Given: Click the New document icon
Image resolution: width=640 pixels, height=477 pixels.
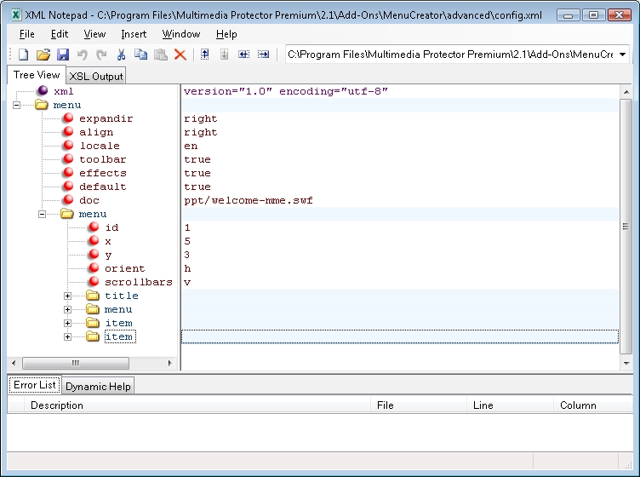Looking at the screenshot, I should click(x=23, y=55).
